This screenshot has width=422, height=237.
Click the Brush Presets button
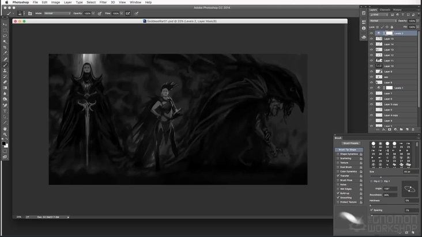(x=351, y=143)
